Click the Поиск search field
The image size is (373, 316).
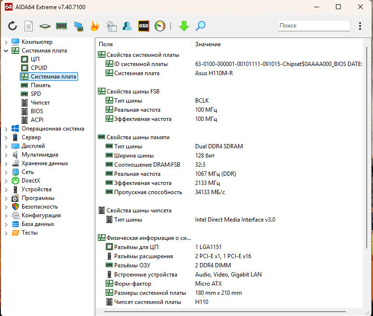(314, 26)
